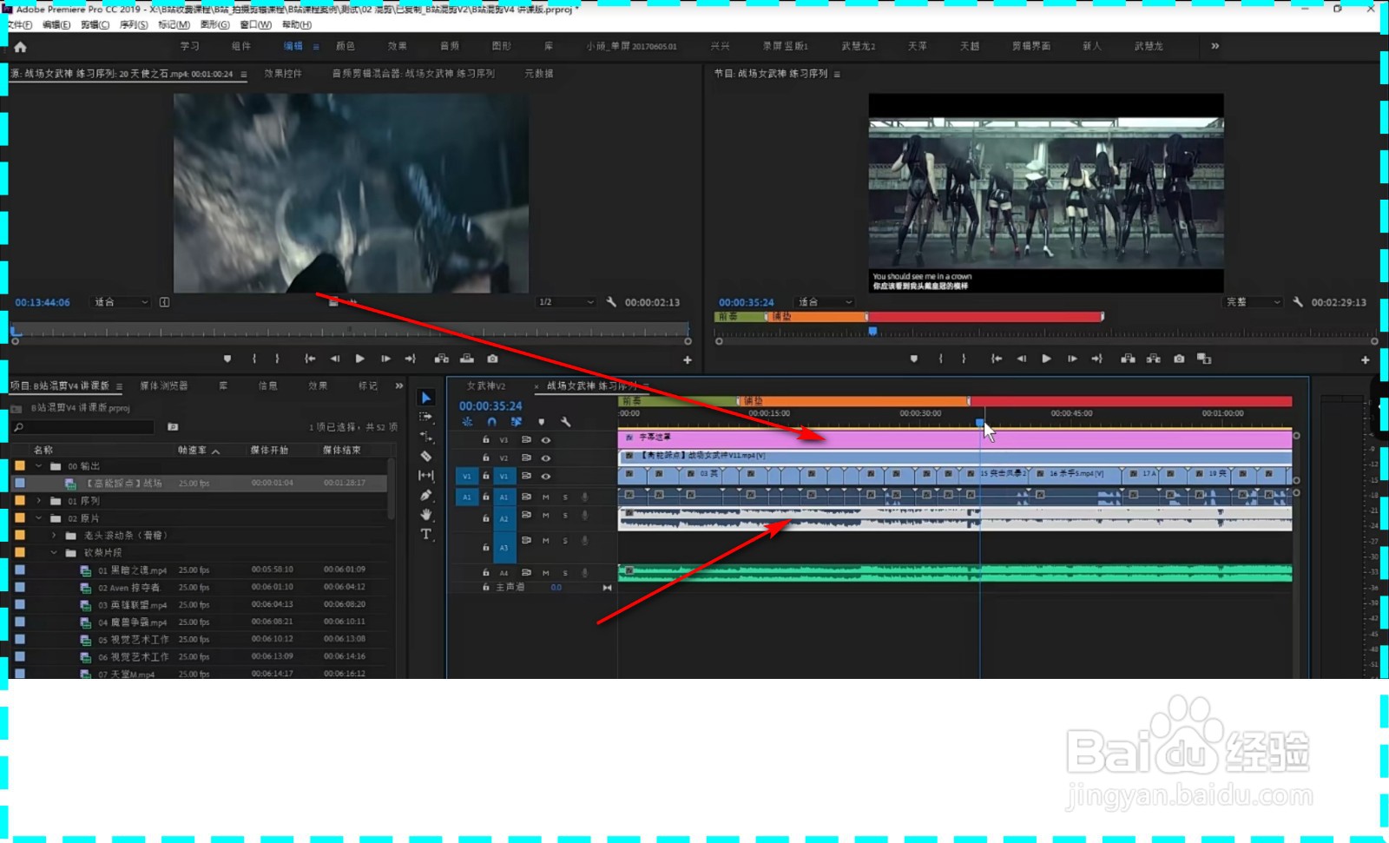
Task: Play the Source monitor clip
Action: tap(359, 359)
